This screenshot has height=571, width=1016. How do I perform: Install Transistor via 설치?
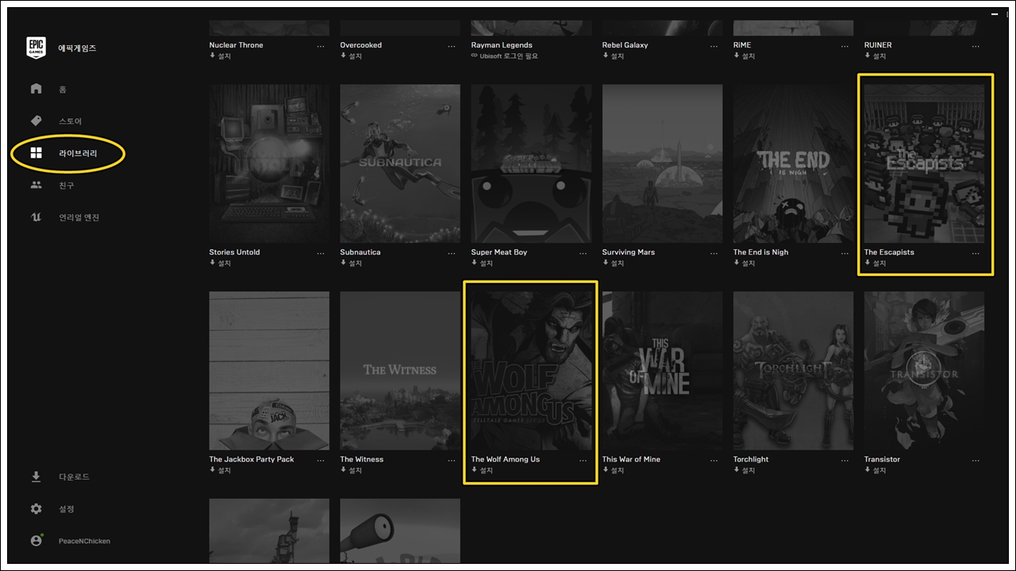(875, 470)
